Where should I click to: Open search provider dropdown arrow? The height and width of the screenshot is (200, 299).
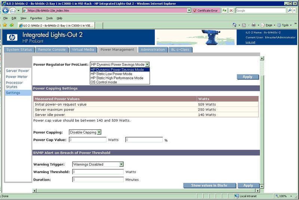click(x=295, y=11)
